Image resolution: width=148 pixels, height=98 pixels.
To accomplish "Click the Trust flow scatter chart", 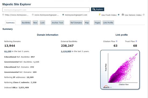I will pos(120,70).
